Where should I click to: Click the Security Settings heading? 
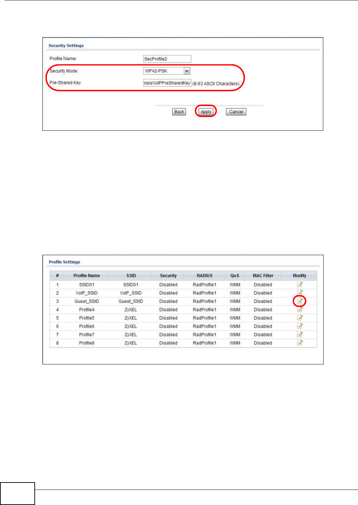pyautogui.click(x=66, y=46)
